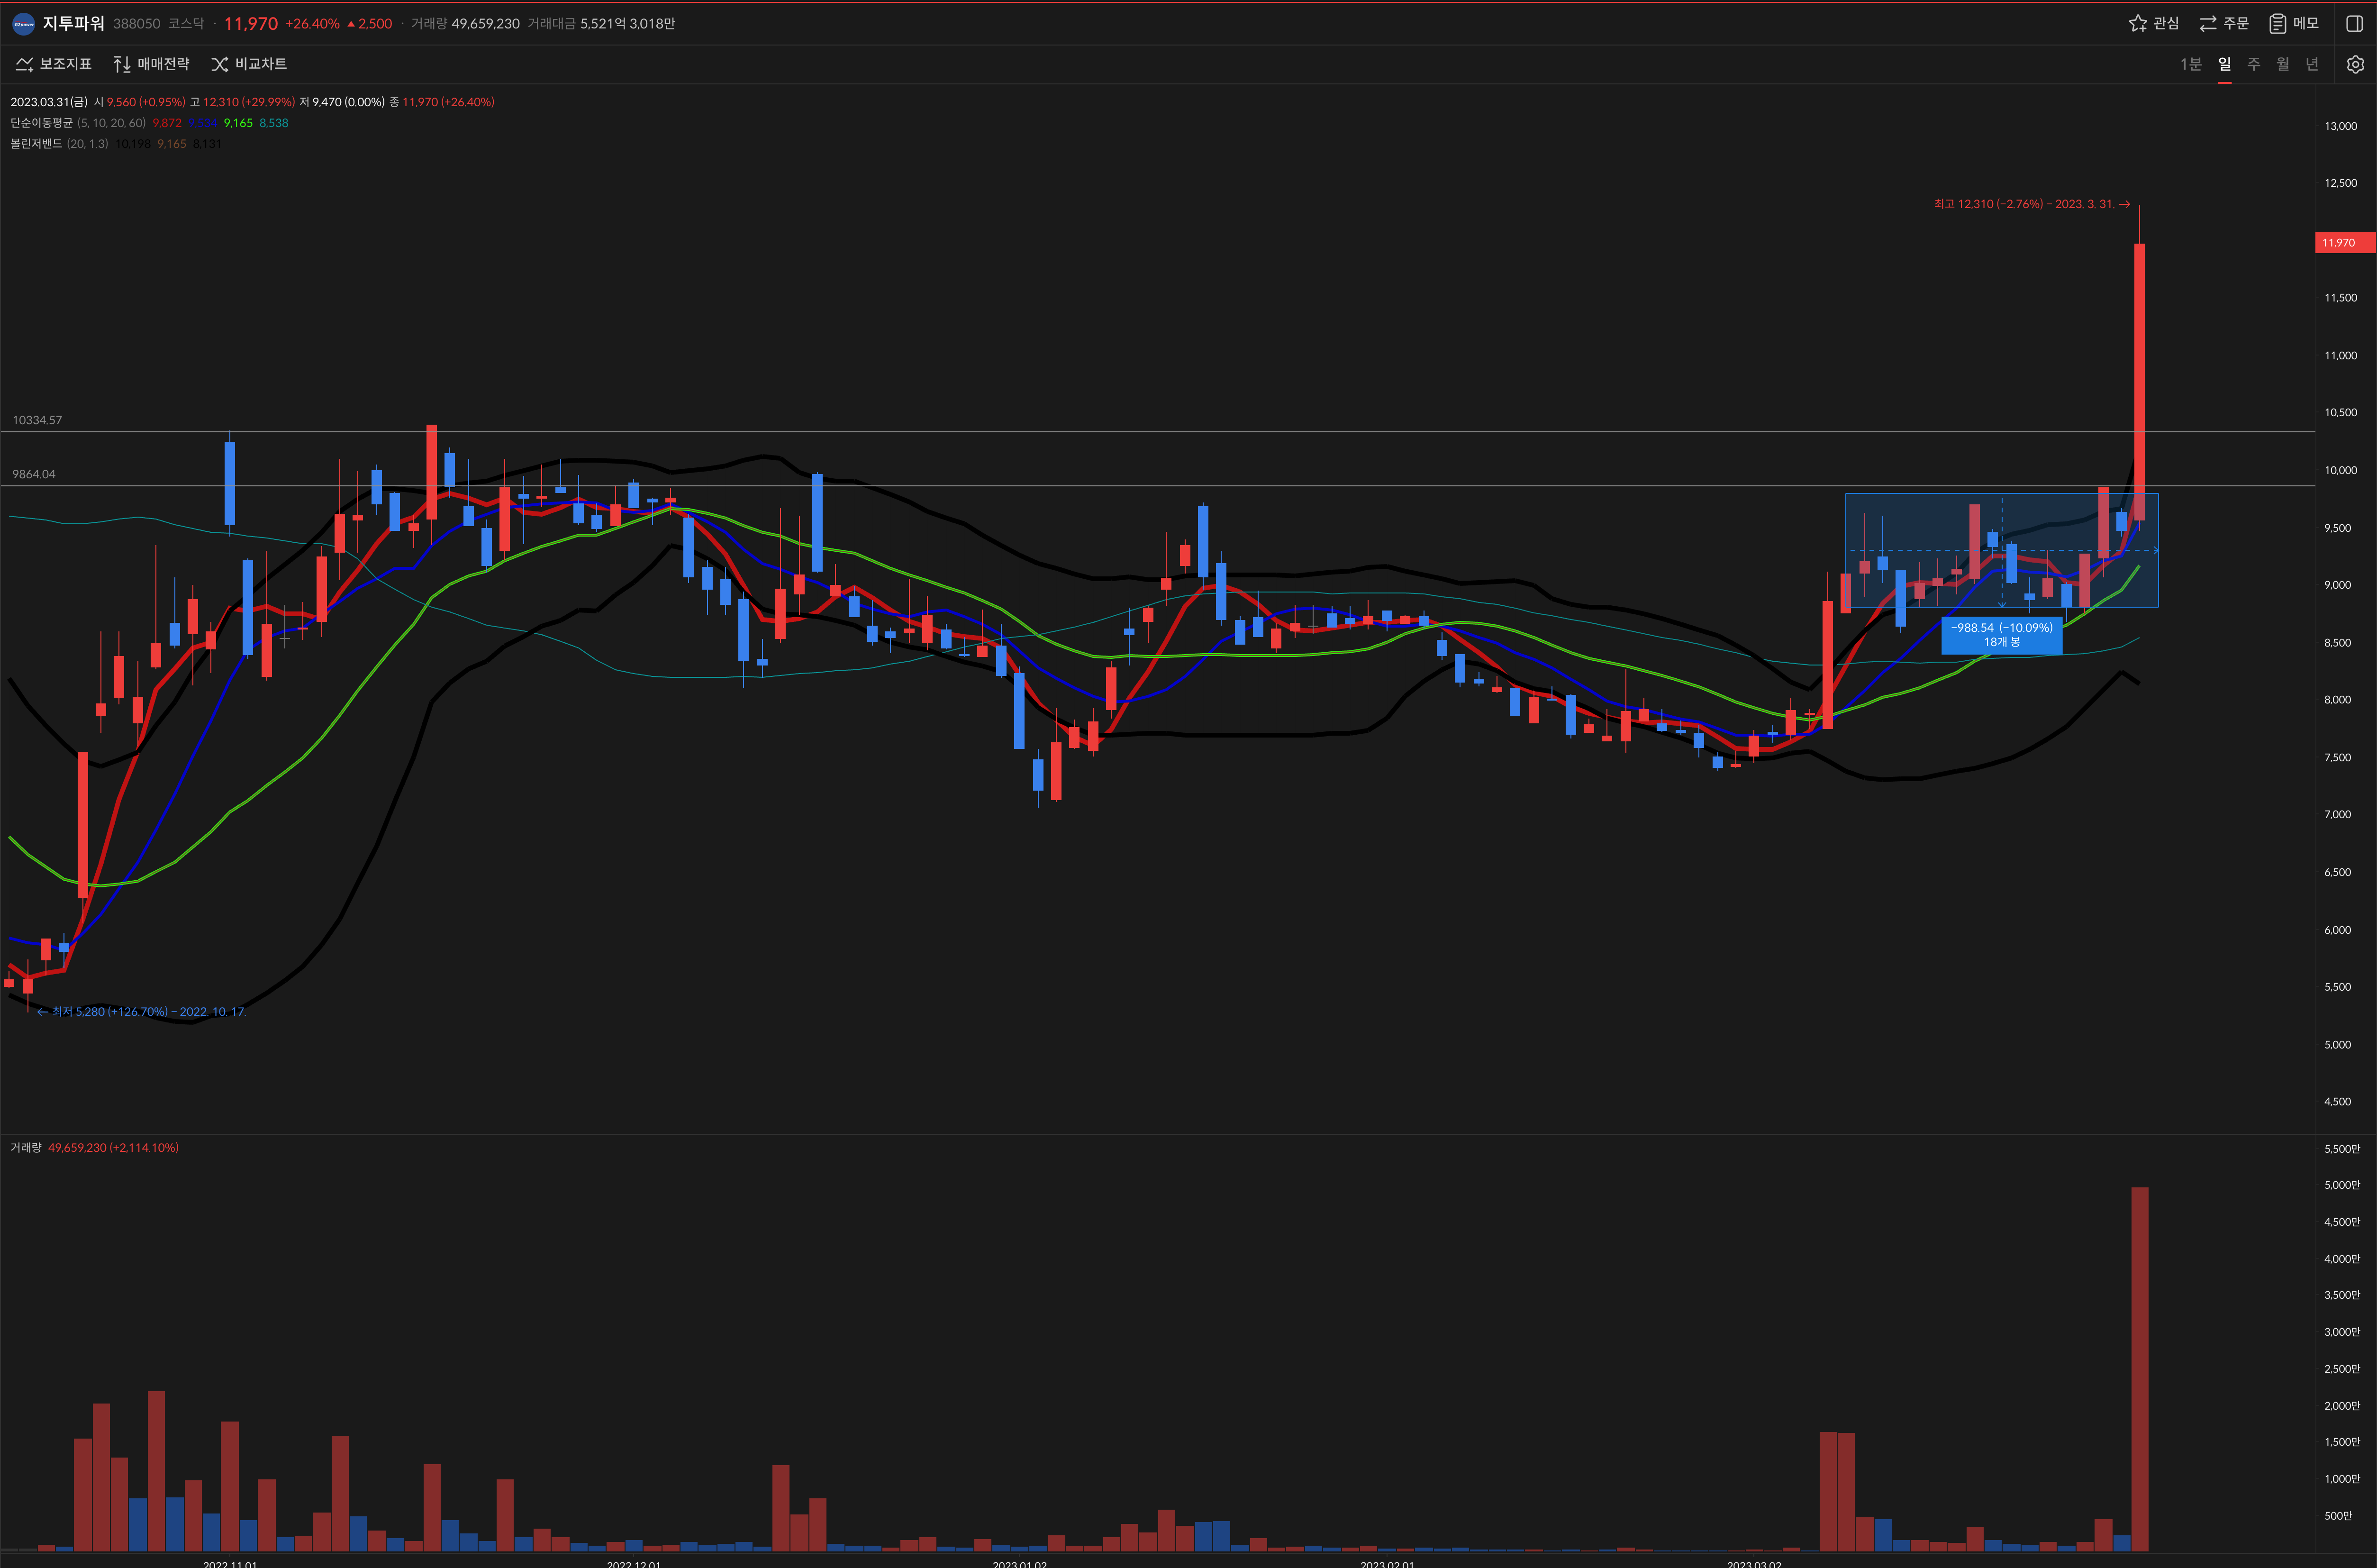
Task: Click the +26.40% change in header
Action: (x=313, y=23)
